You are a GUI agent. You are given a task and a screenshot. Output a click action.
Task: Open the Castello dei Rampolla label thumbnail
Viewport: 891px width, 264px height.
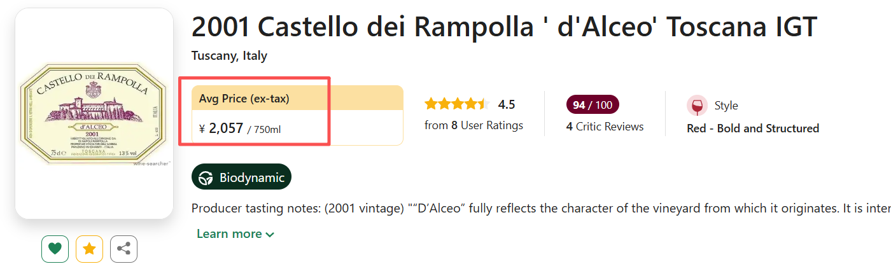click(94, 113)
